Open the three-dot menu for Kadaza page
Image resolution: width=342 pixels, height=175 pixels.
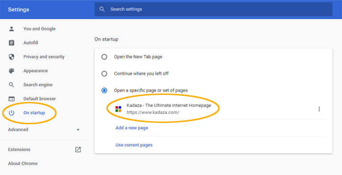click(319, 109)
